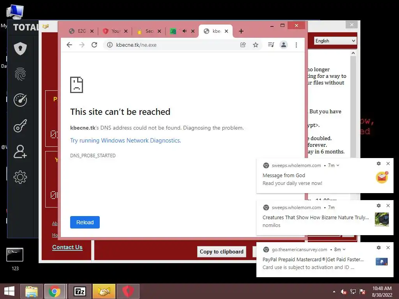This screenshot has height=299, width=399.
Task: Open Windows Start button
Action: (9, 291)
